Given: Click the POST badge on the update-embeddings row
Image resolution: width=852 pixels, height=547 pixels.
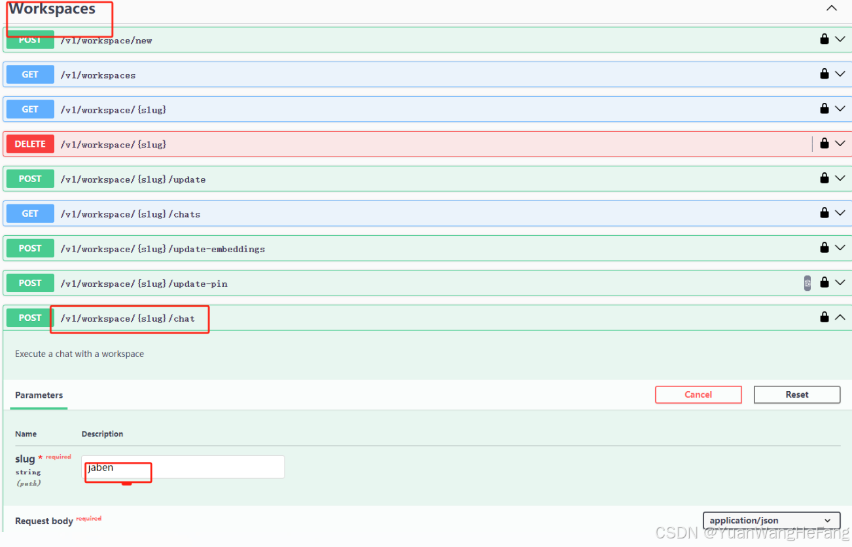Looking at the screenshot, I should pyautogui.click(x=30, y=248).
